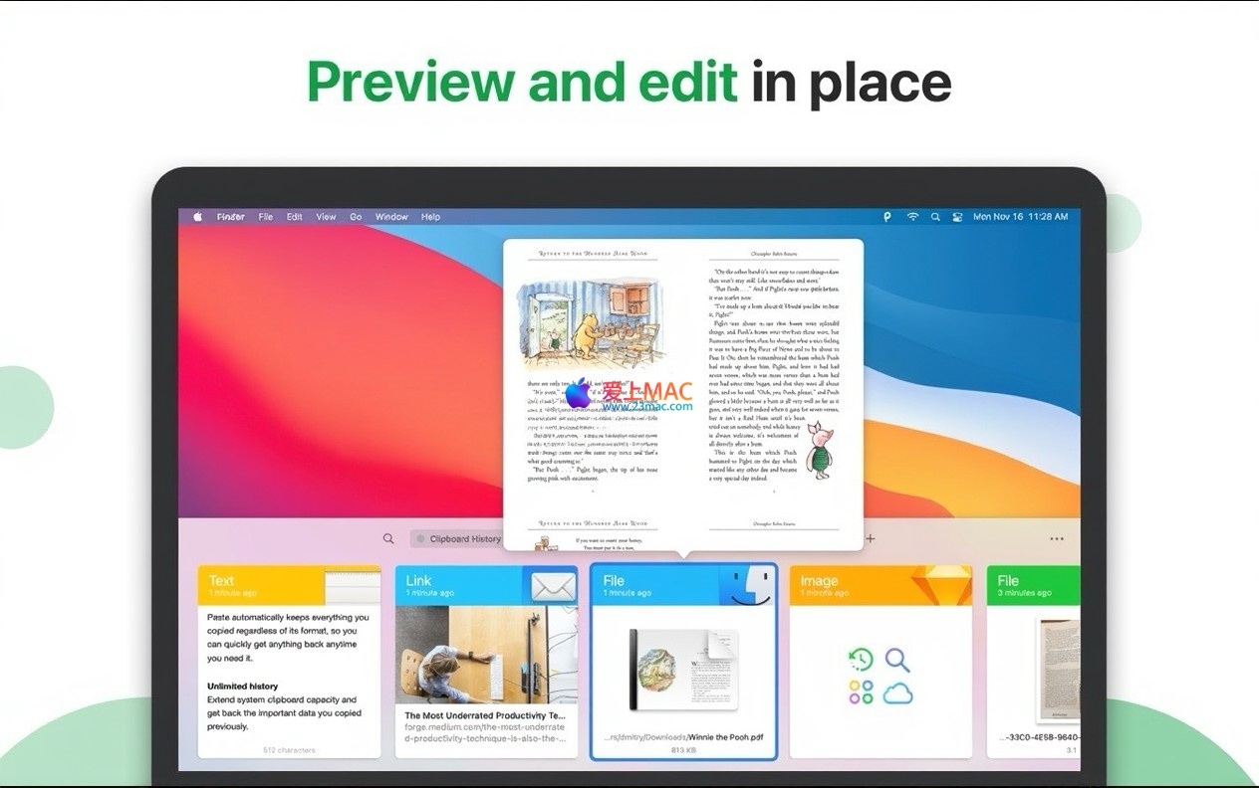Expand the Window menu
Viewport: 1259px width, 788px height.
pyautogui.click(x=391, y=217)
